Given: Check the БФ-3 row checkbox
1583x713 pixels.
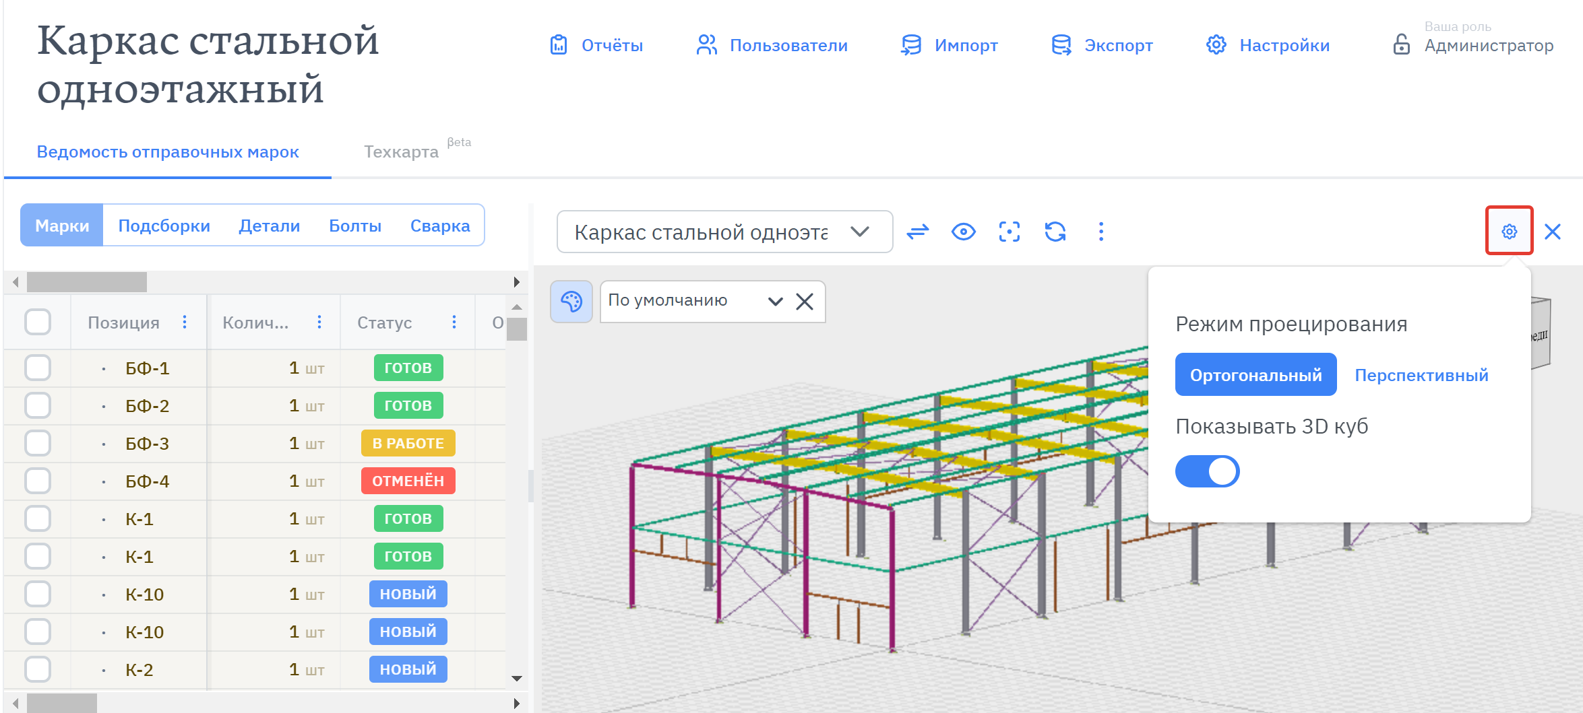Looking at the screenshot, I should (38, 443).
